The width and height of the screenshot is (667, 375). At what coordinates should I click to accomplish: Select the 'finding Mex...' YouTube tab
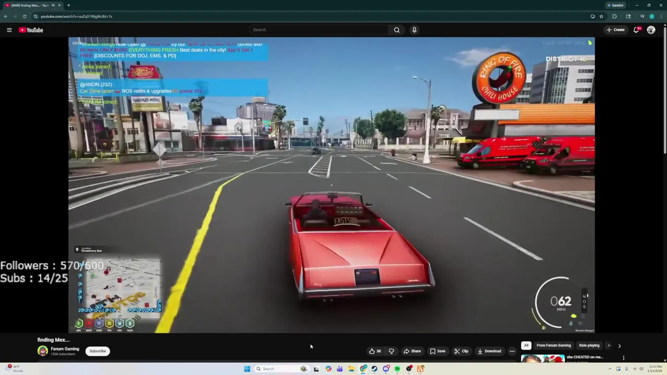(32, 5)
